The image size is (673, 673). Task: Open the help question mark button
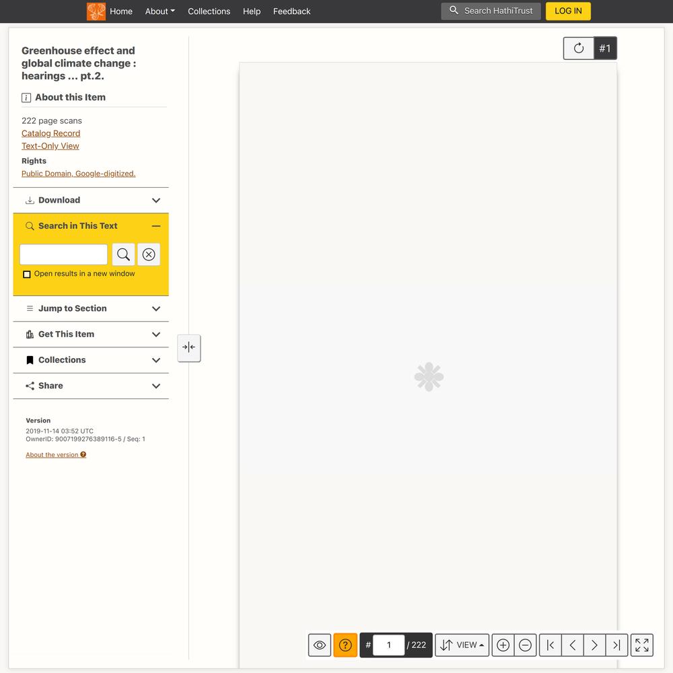345,645
